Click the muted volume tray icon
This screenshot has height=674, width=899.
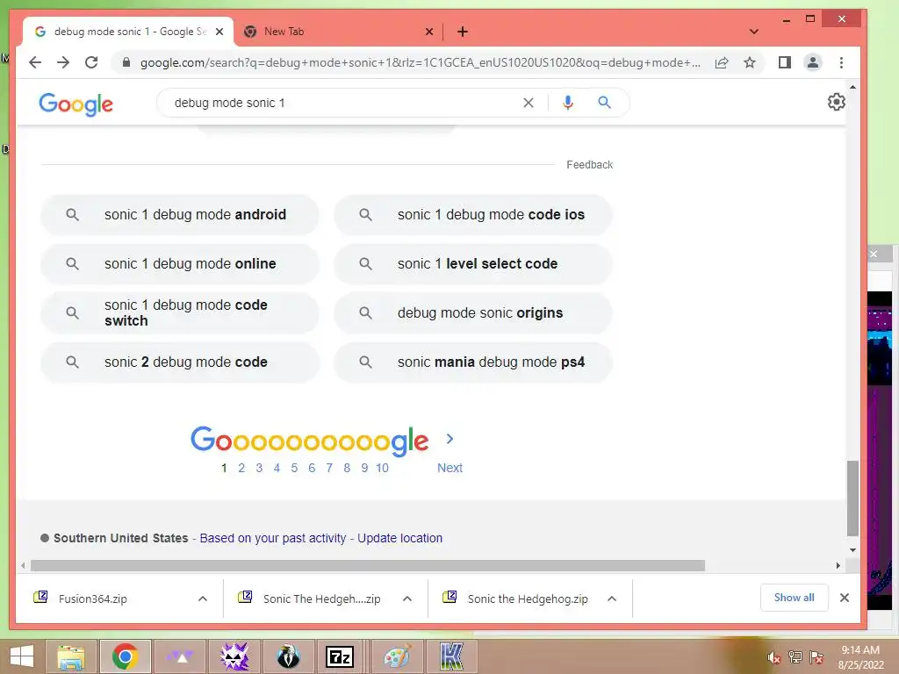[x=774, y=658]
